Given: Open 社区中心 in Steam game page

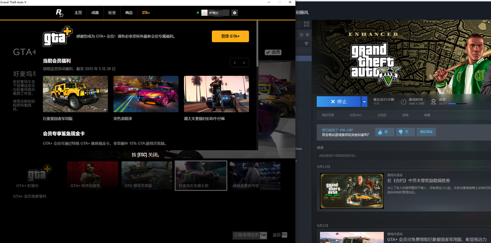Looking at the screenshot, I should pyautogui.click(x=356, y=115).
